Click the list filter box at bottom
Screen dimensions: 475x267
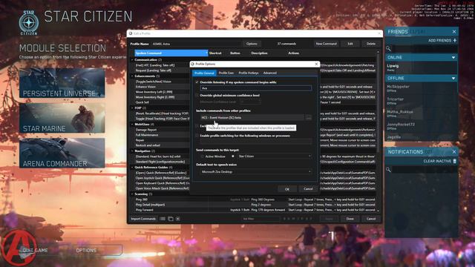coord(261,219)
